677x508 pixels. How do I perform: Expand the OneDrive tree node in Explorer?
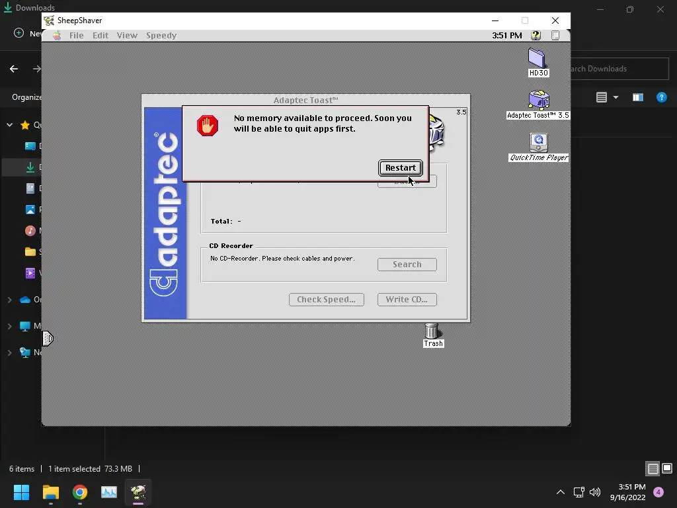[x=9, y=300]
